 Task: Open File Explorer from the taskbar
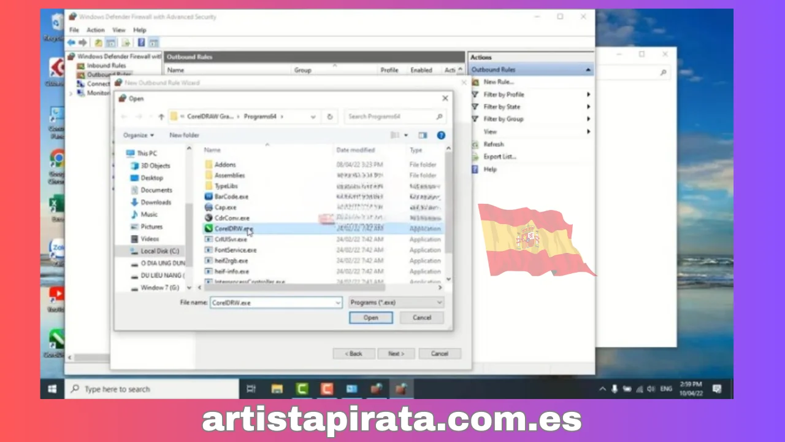click(x=277, y=389)
